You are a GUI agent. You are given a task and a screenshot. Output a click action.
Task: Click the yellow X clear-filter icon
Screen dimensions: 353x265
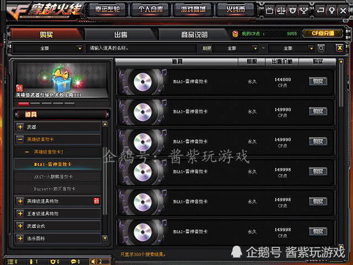340,48
